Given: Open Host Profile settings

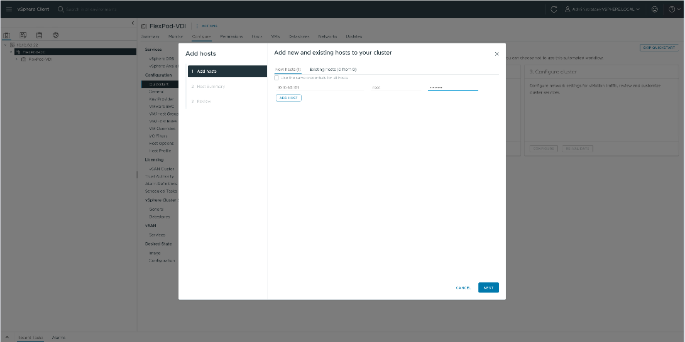Looking at the screenshot, I should (x=160, y=151).
